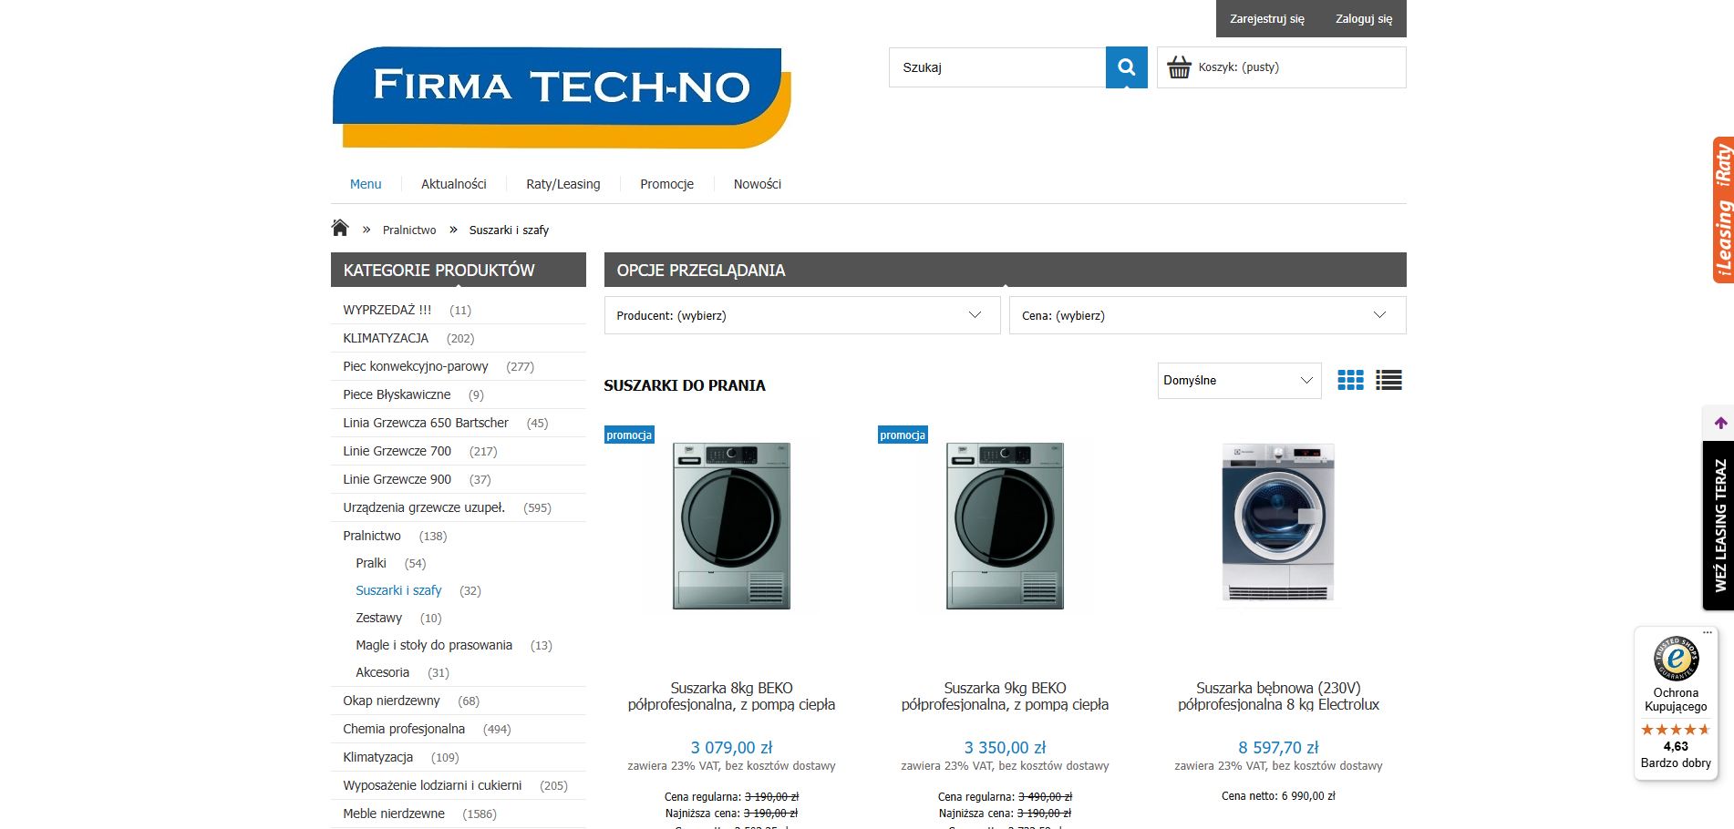The image size is (1734, 829).
Task: Click the purple scroll-to-top arrow
Action: pos(1720,423)
